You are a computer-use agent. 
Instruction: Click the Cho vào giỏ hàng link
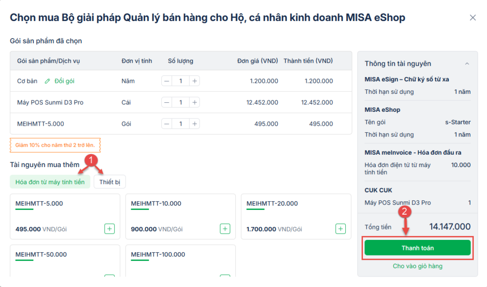point(417,266)
